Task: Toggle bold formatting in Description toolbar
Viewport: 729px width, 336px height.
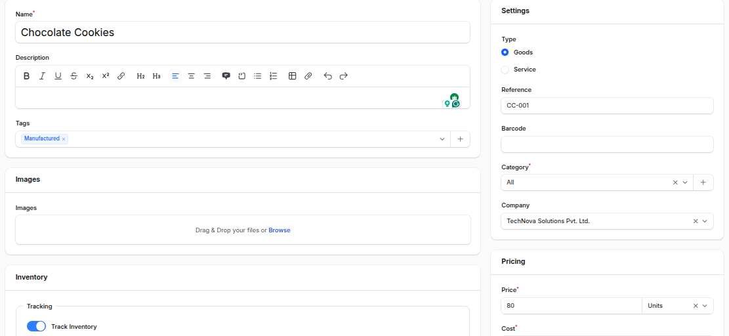Action: (26, 75)
